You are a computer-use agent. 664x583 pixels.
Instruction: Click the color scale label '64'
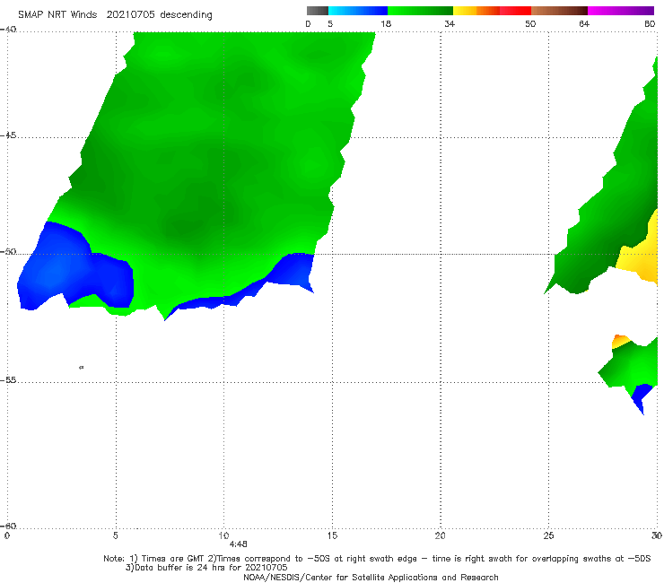[x=584, y=23]
